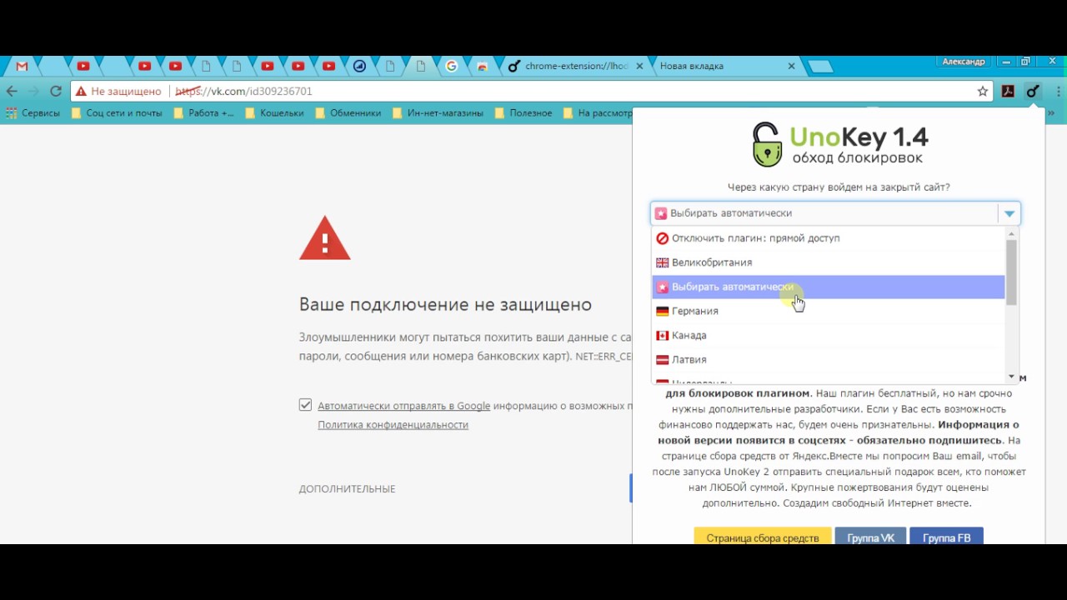The height and width of the screenshot is (600, 1067).
Task: Open the Обменники bookmark folder
Action: tap(348, 112)
